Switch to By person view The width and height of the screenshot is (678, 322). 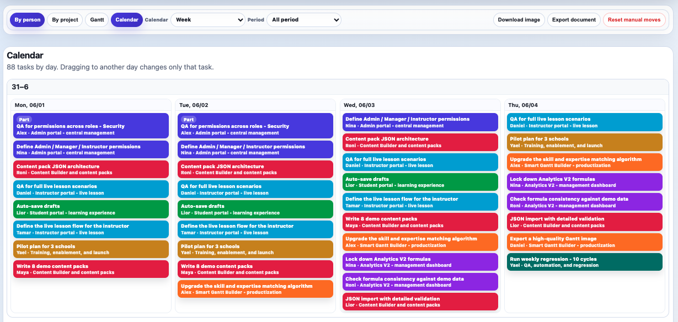(x=27, y=20)
